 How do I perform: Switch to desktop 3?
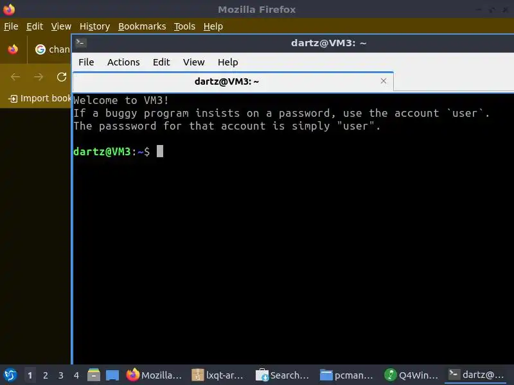[60, 375]
